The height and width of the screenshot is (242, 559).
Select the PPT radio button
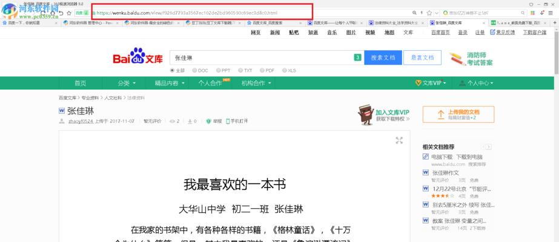coord(218,70)
